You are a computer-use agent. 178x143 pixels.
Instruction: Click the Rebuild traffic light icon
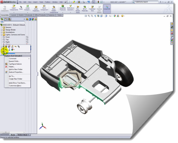tap(98, 2)
